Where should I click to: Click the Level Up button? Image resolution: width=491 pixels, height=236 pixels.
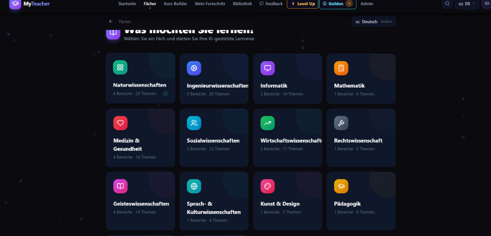(303, 4)
